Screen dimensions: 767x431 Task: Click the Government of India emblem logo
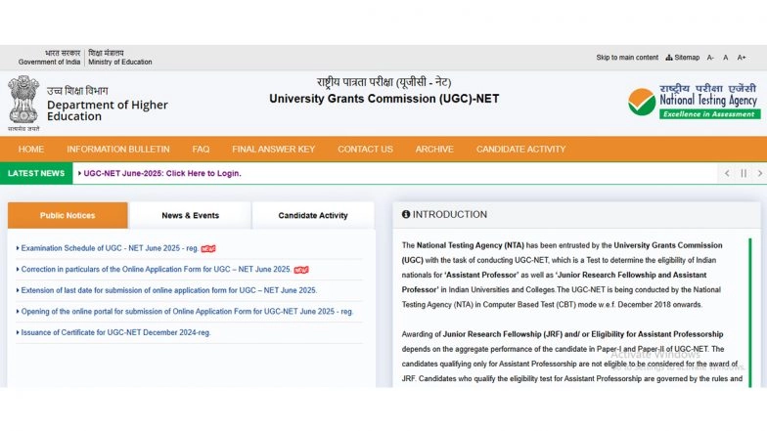[23, 104]
